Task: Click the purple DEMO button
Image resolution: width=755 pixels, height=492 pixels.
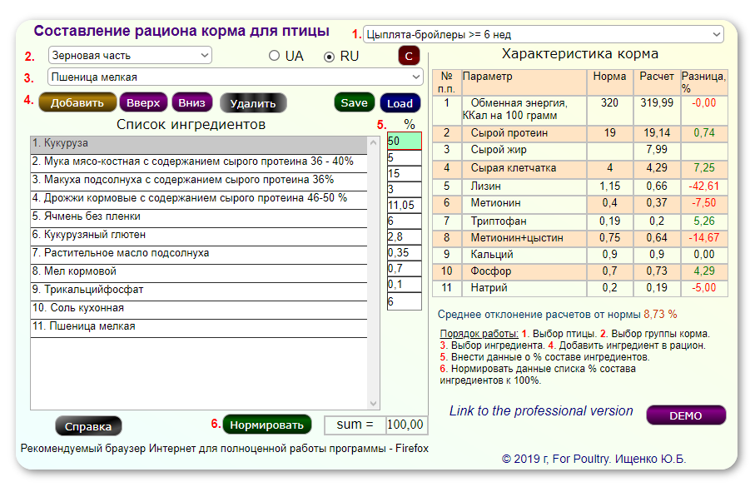Action: [686, 415]
